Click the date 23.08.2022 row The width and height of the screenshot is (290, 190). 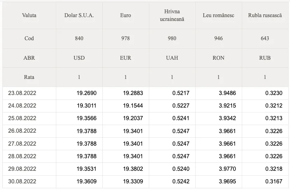pyautogui.click(x=145, y=93)
